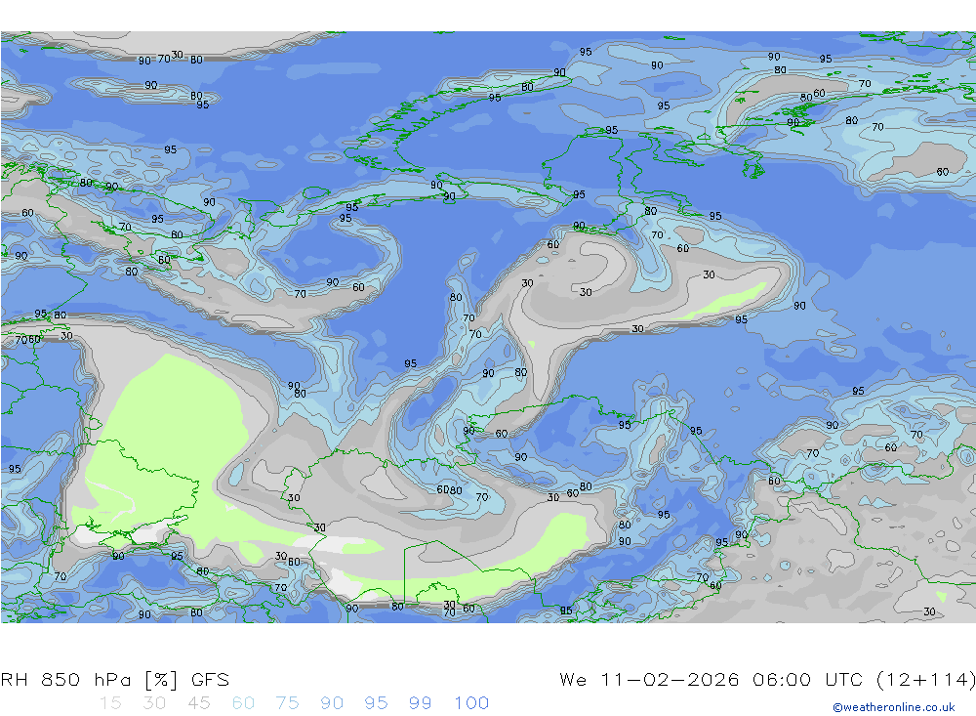Click legend value 90 in the scale row
The image size is (976, 716).
coord(332,703)
